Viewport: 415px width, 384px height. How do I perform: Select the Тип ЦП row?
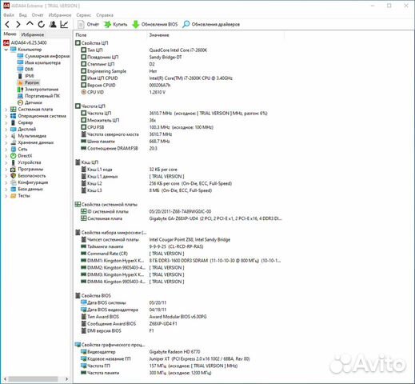144,50
